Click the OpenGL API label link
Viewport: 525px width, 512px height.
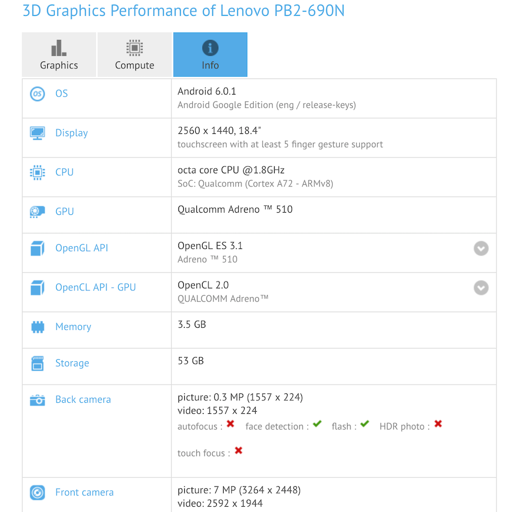click(81, 248)
